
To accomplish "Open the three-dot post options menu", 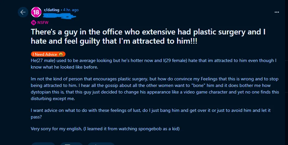I will pyautogui.click(x=276, y=12).
